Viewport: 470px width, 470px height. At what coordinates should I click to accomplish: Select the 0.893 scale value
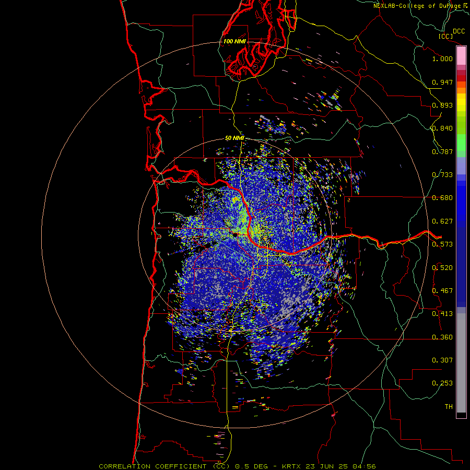442,105
